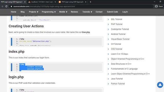Open the Contact page
The height and width of the screenshot is (92, 164).
click(99, 12)
